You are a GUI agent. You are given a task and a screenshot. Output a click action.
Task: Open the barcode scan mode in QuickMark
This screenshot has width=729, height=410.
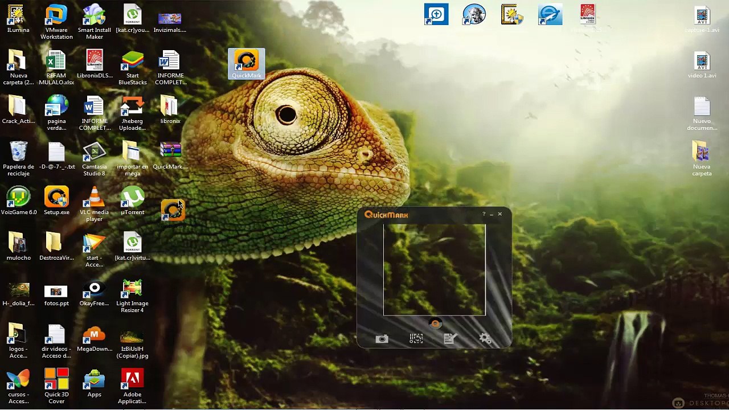[416, 339]
